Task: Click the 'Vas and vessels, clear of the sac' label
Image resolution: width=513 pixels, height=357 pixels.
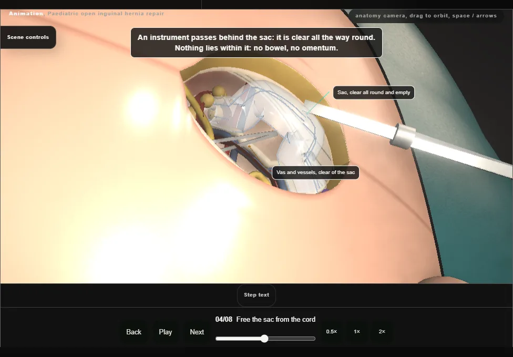Action: (x=315, y=172)
